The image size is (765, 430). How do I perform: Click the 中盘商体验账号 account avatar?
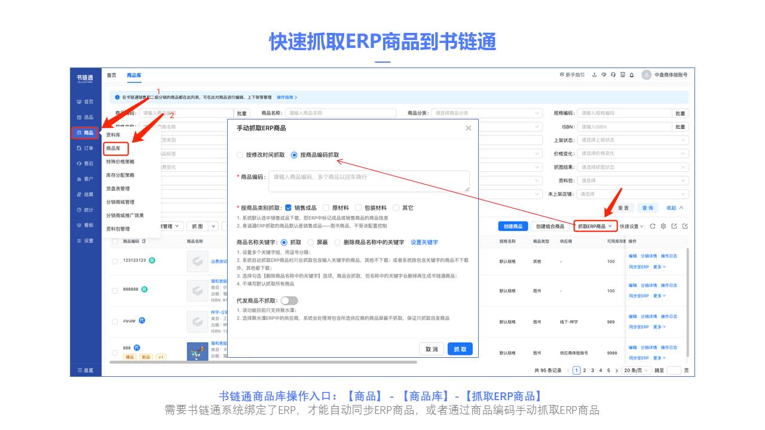[646, 75]
